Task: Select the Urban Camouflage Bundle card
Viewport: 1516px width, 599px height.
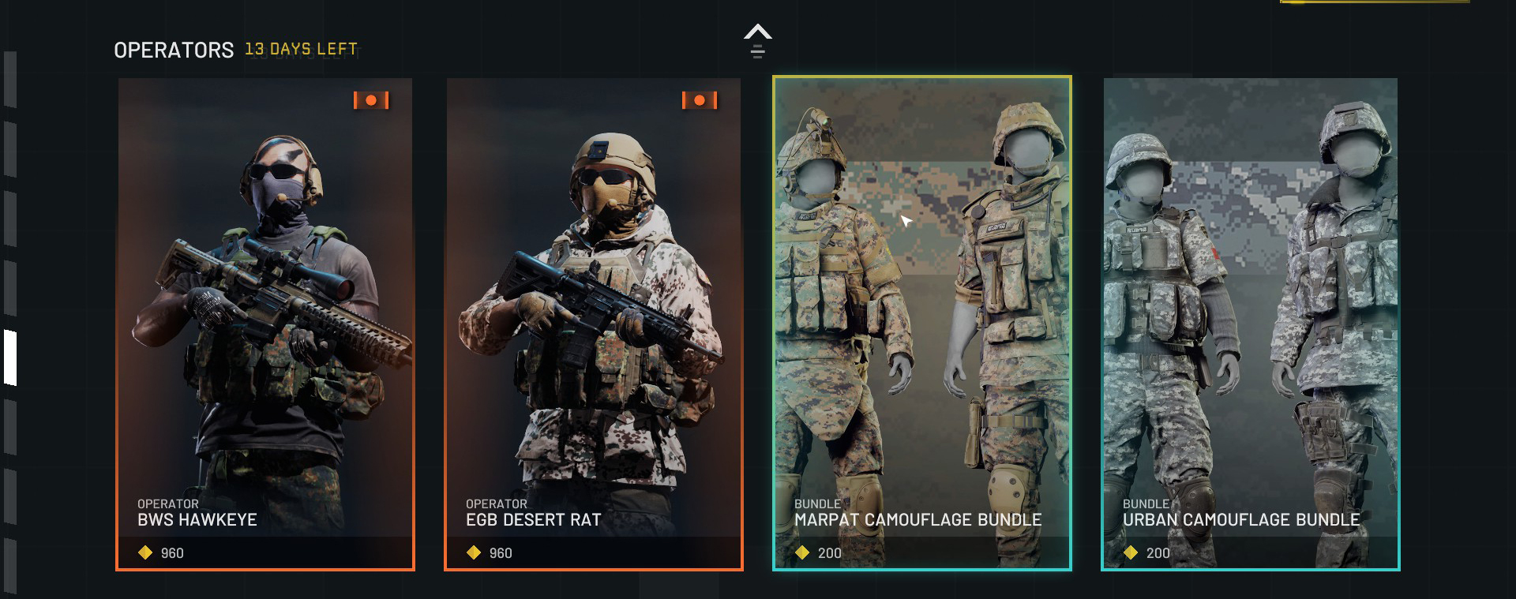Action: pyautogui.click(x=1251, y=324)
